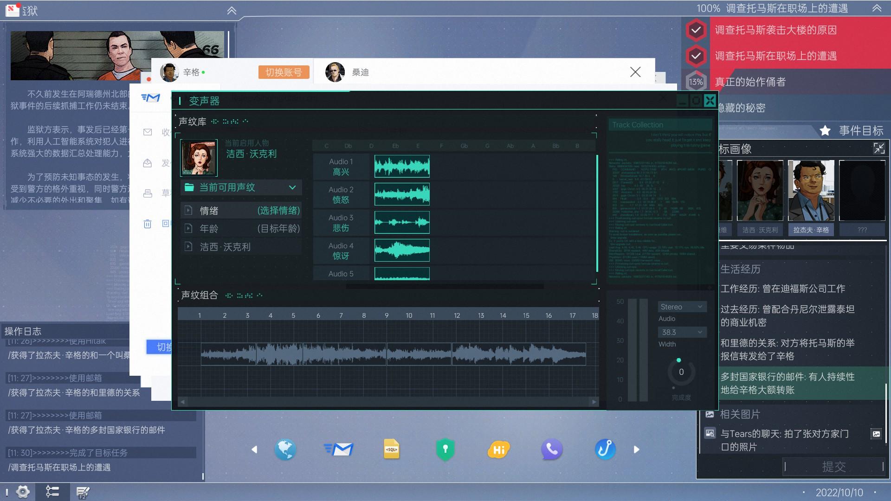Image resolution: width=891 pixels, height=501 pixels.
Task: Open the 38.3 width dropdown
Action: pos(682,332)
